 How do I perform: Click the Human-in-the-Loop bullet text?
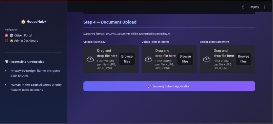(x=36, y=87)
